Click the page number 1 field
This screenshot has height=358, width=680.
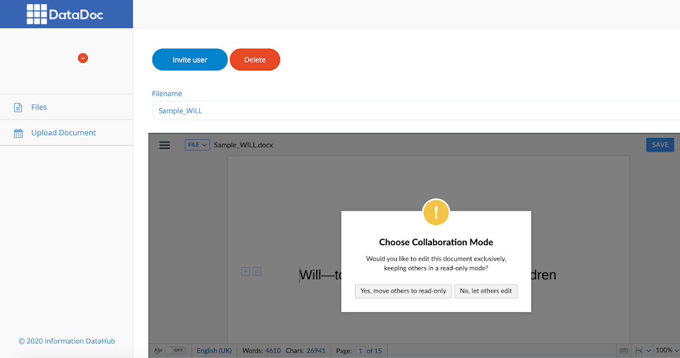coord(360,351)
